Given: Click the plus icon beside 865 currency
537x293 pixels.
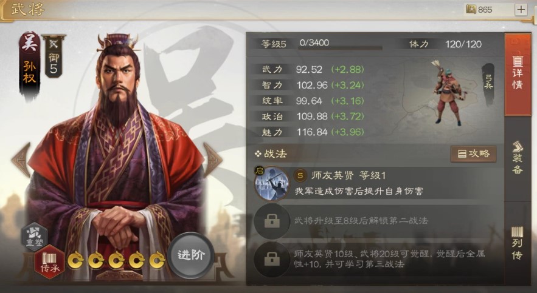Looking at the screenshot, I should (x=521, y=10).
